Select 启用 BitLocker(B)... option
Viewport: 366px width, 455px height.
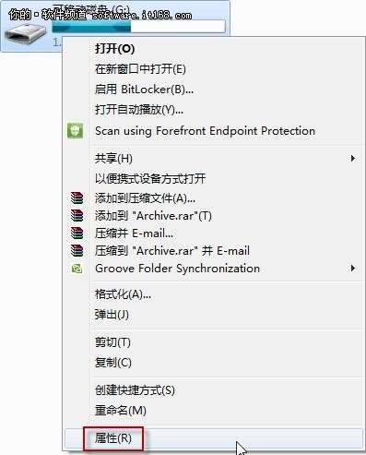point(144,90)
